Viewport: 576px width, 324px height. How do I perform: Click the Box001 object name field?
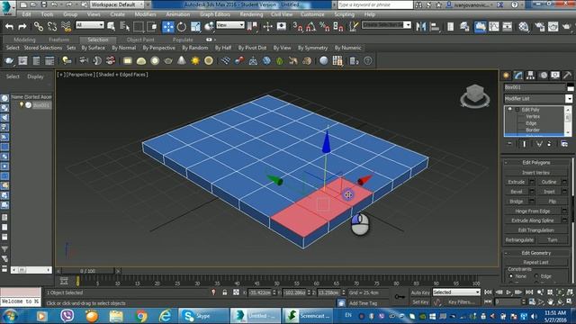click(x=535, y=87)
